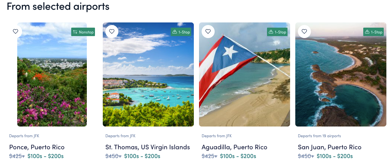Open the San Juan, Puerto Rico title

(330, 147)
